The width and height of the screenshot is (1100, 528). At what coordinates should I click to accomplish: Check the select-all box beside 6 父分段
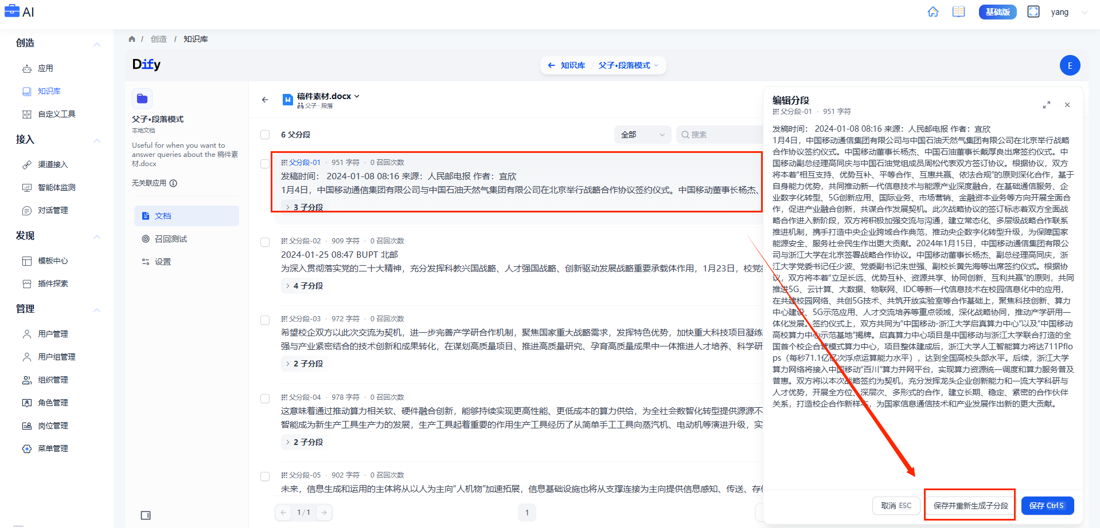tap(265, 135)
